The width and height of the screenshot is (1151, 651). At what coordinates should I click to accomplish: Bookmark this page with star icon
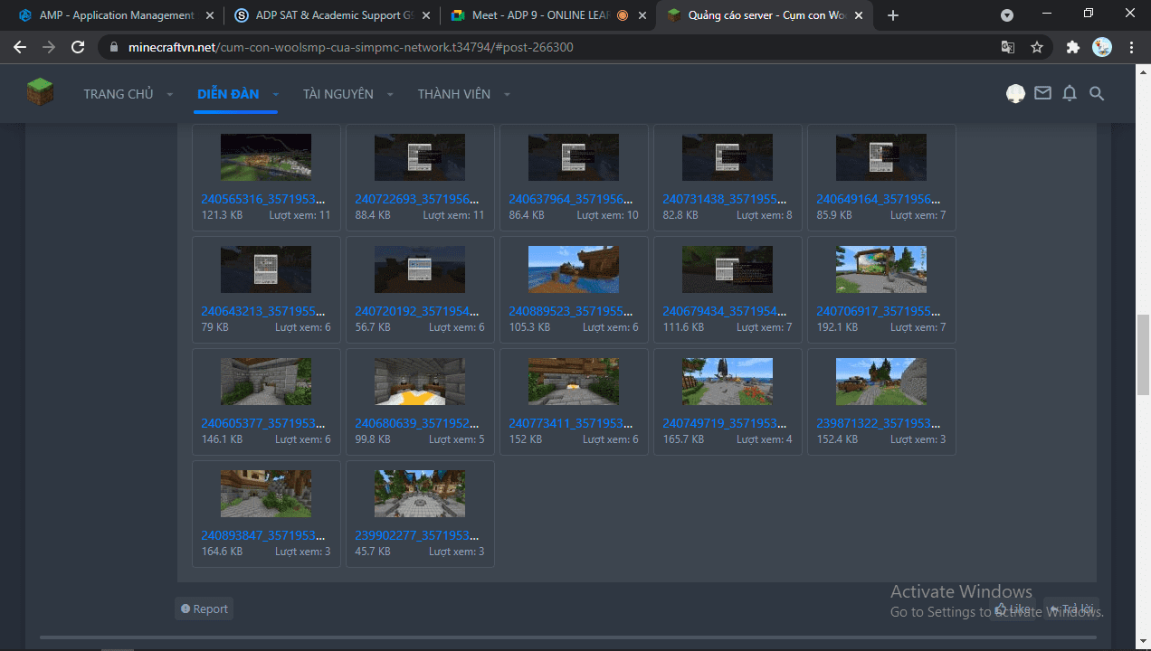[1037, 47]
